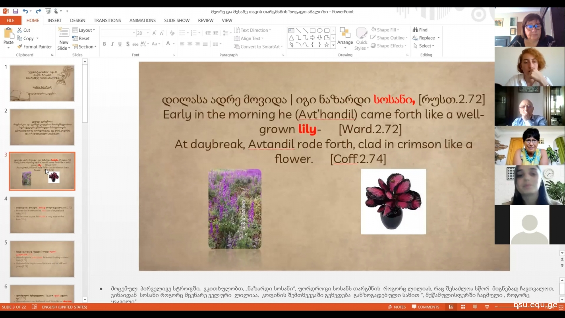Click the Find binoculars button
565x318 pixels.
[420, 30]
